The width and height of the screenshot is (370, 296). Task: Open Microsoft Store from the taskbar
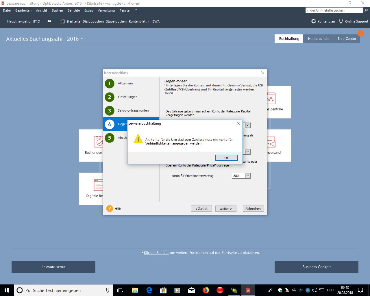tap(163, 290)
